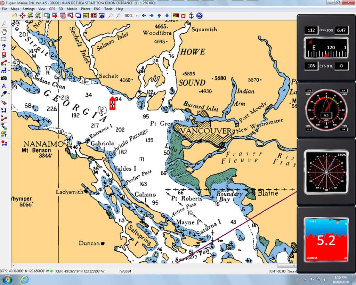The image size is (356, 285).
Task: Click the red boat marker on chart
Action: click(113, 103)
